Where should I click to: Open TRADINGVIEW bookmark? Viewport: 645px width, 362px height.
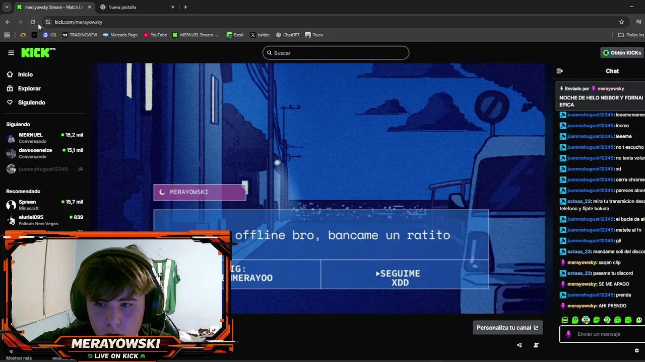pyautogui.click(x=80, y=35)
